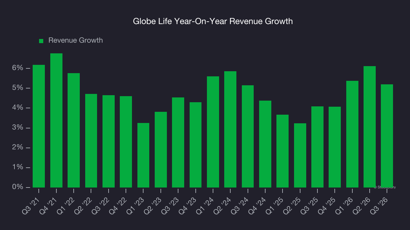Screen dimensions: 410x230
Task: Select the Q1 '26 bar
Action: [352, 134]
